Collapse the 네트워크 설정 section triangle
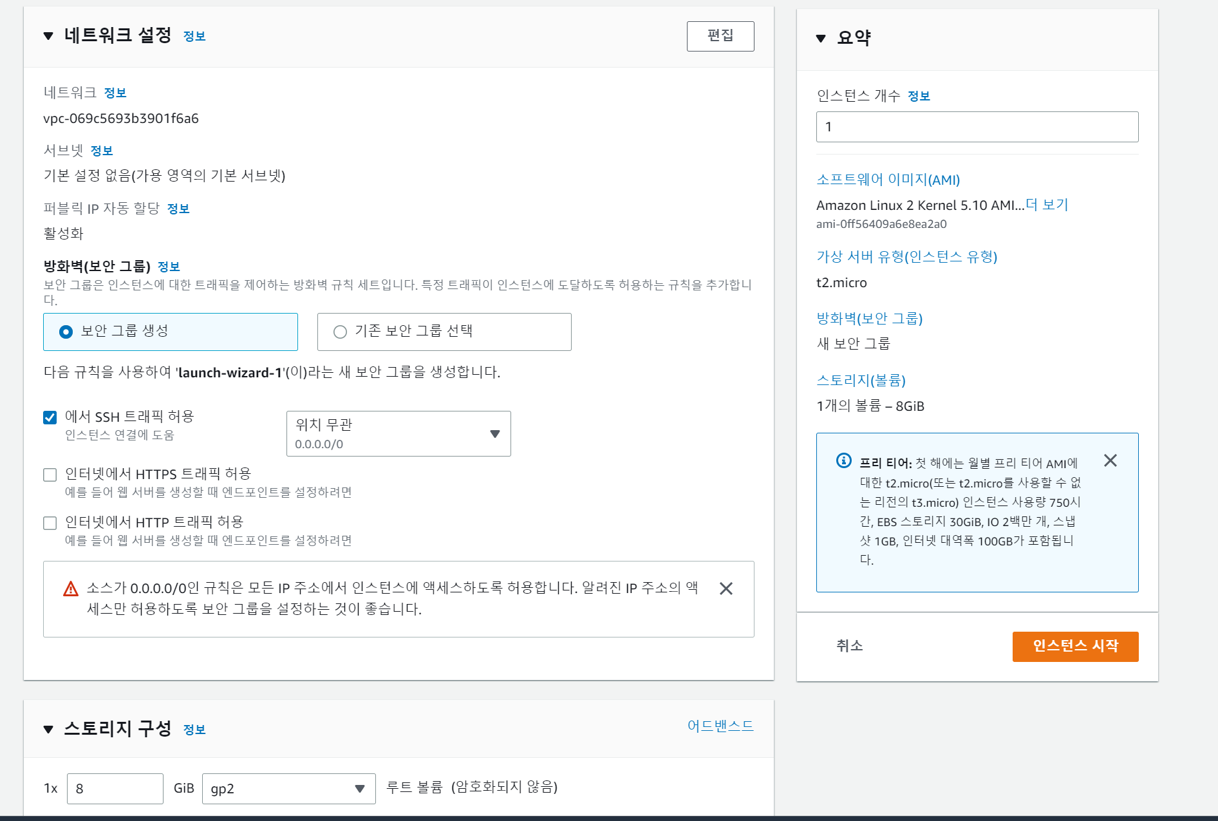This screenshot has height=821, width=1218. coord(48,36)
